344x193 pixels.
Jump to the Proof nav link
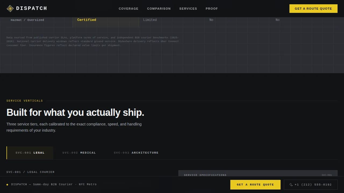[x=212, y=9]
